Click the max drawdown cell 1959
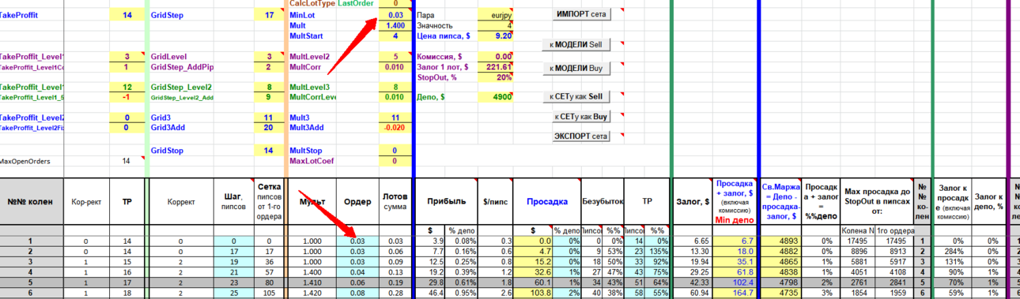The image size is (1020, 299). pyautogui.click(x=895, y=293)
